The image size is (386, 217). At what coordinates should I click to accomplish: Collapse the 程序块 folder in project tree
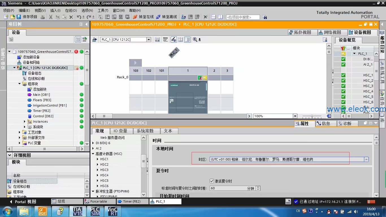(x=20, y=84)
